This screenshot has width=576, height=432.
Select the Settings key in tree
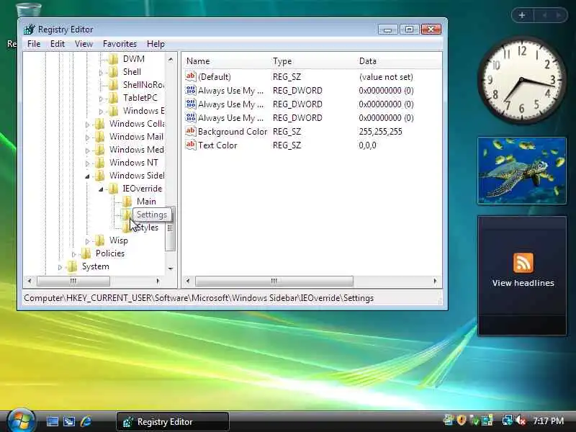coord(152,214)
